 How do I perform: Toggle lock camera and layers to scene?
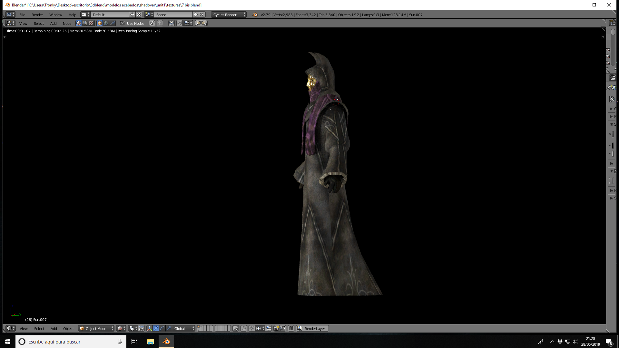tap(236, 329)
